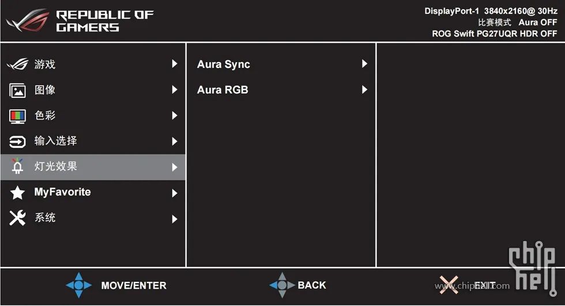Select the star icon for MyFavorite
The height and width of the screenshot is (306, 565).
(x=17, y=192)
